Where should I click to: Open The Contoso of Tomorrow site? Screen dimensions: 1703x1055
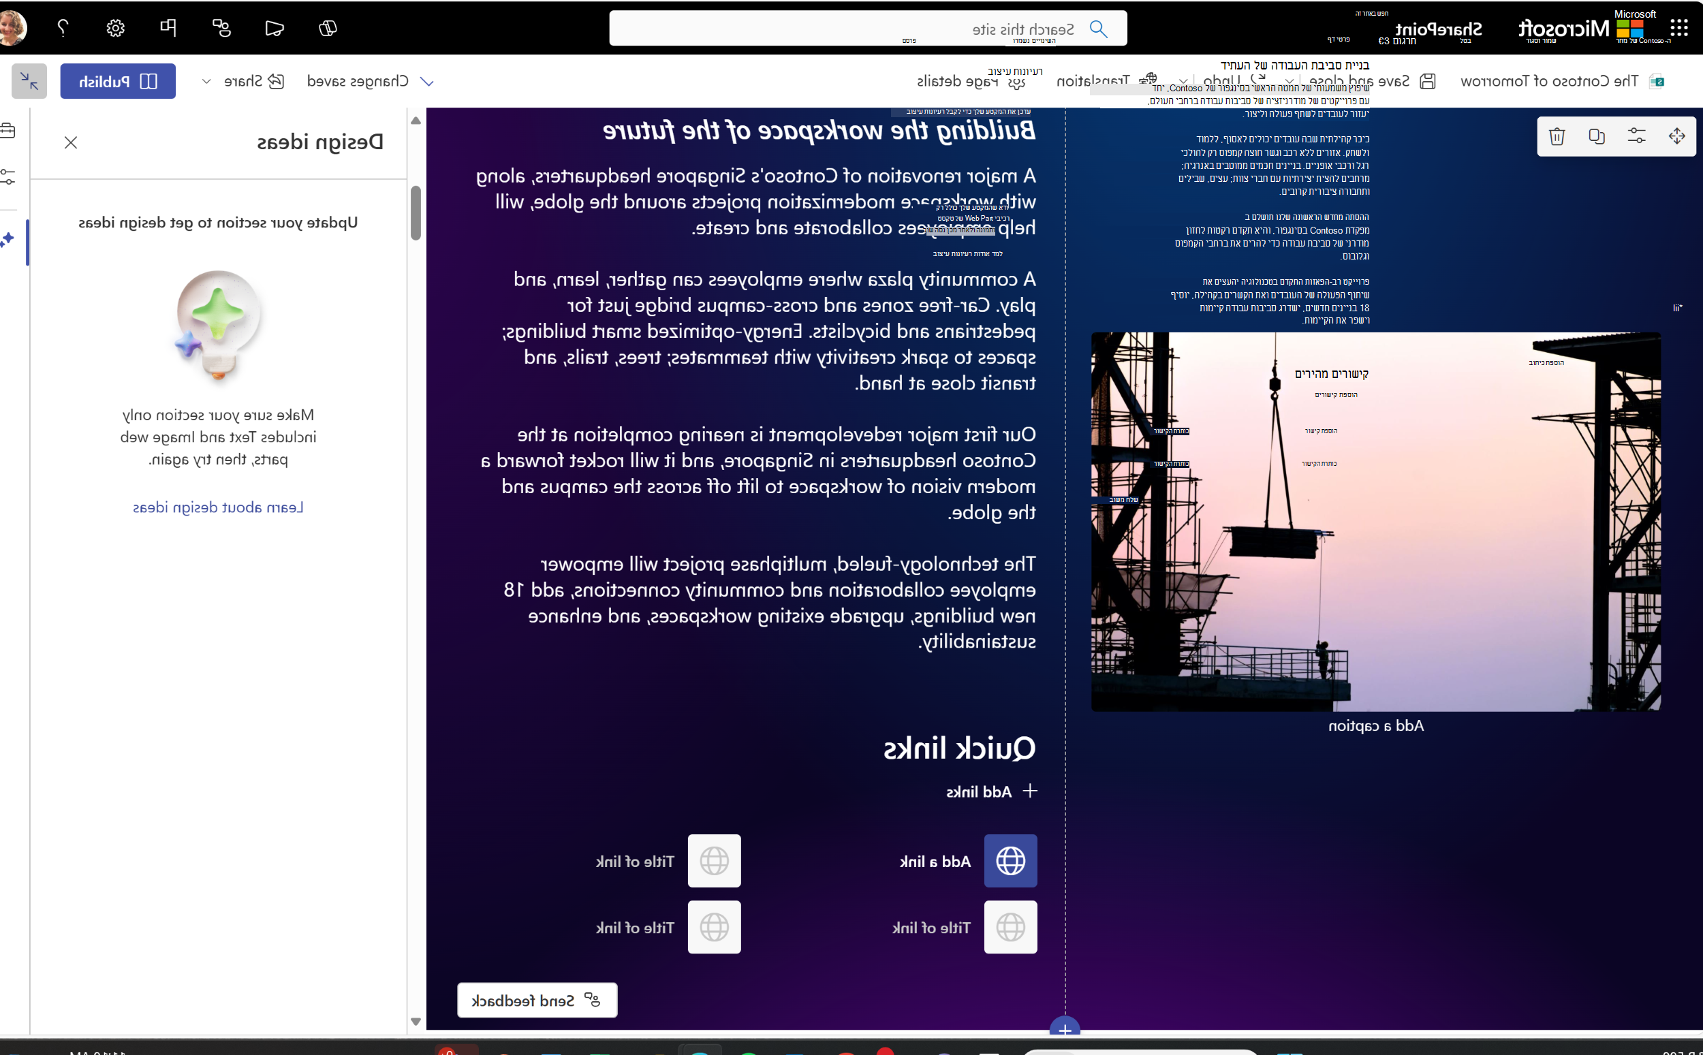coord(1550,81)
